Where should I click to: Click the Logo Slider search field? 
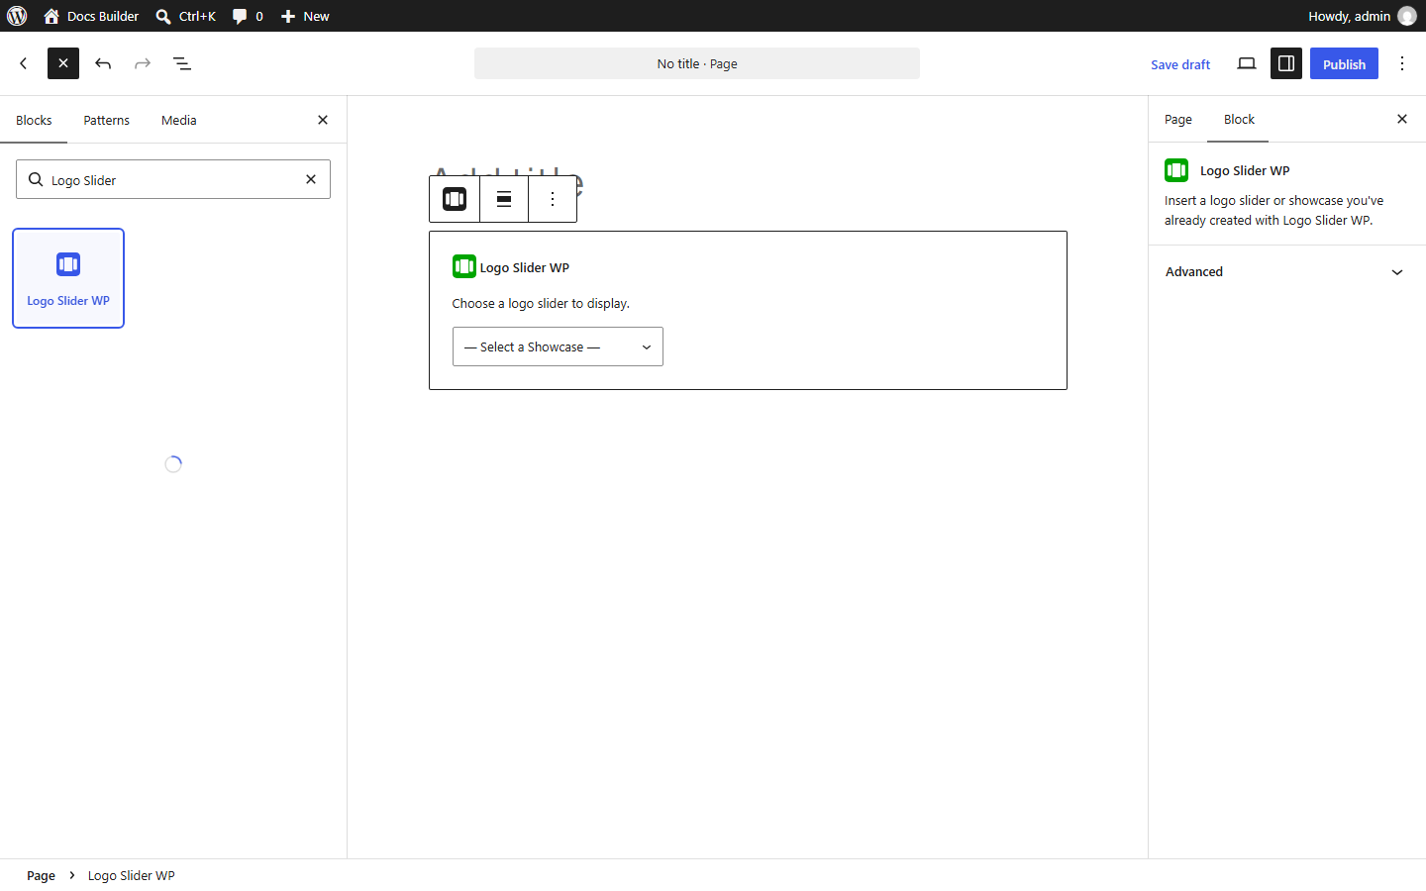click(x=173, y=179)
